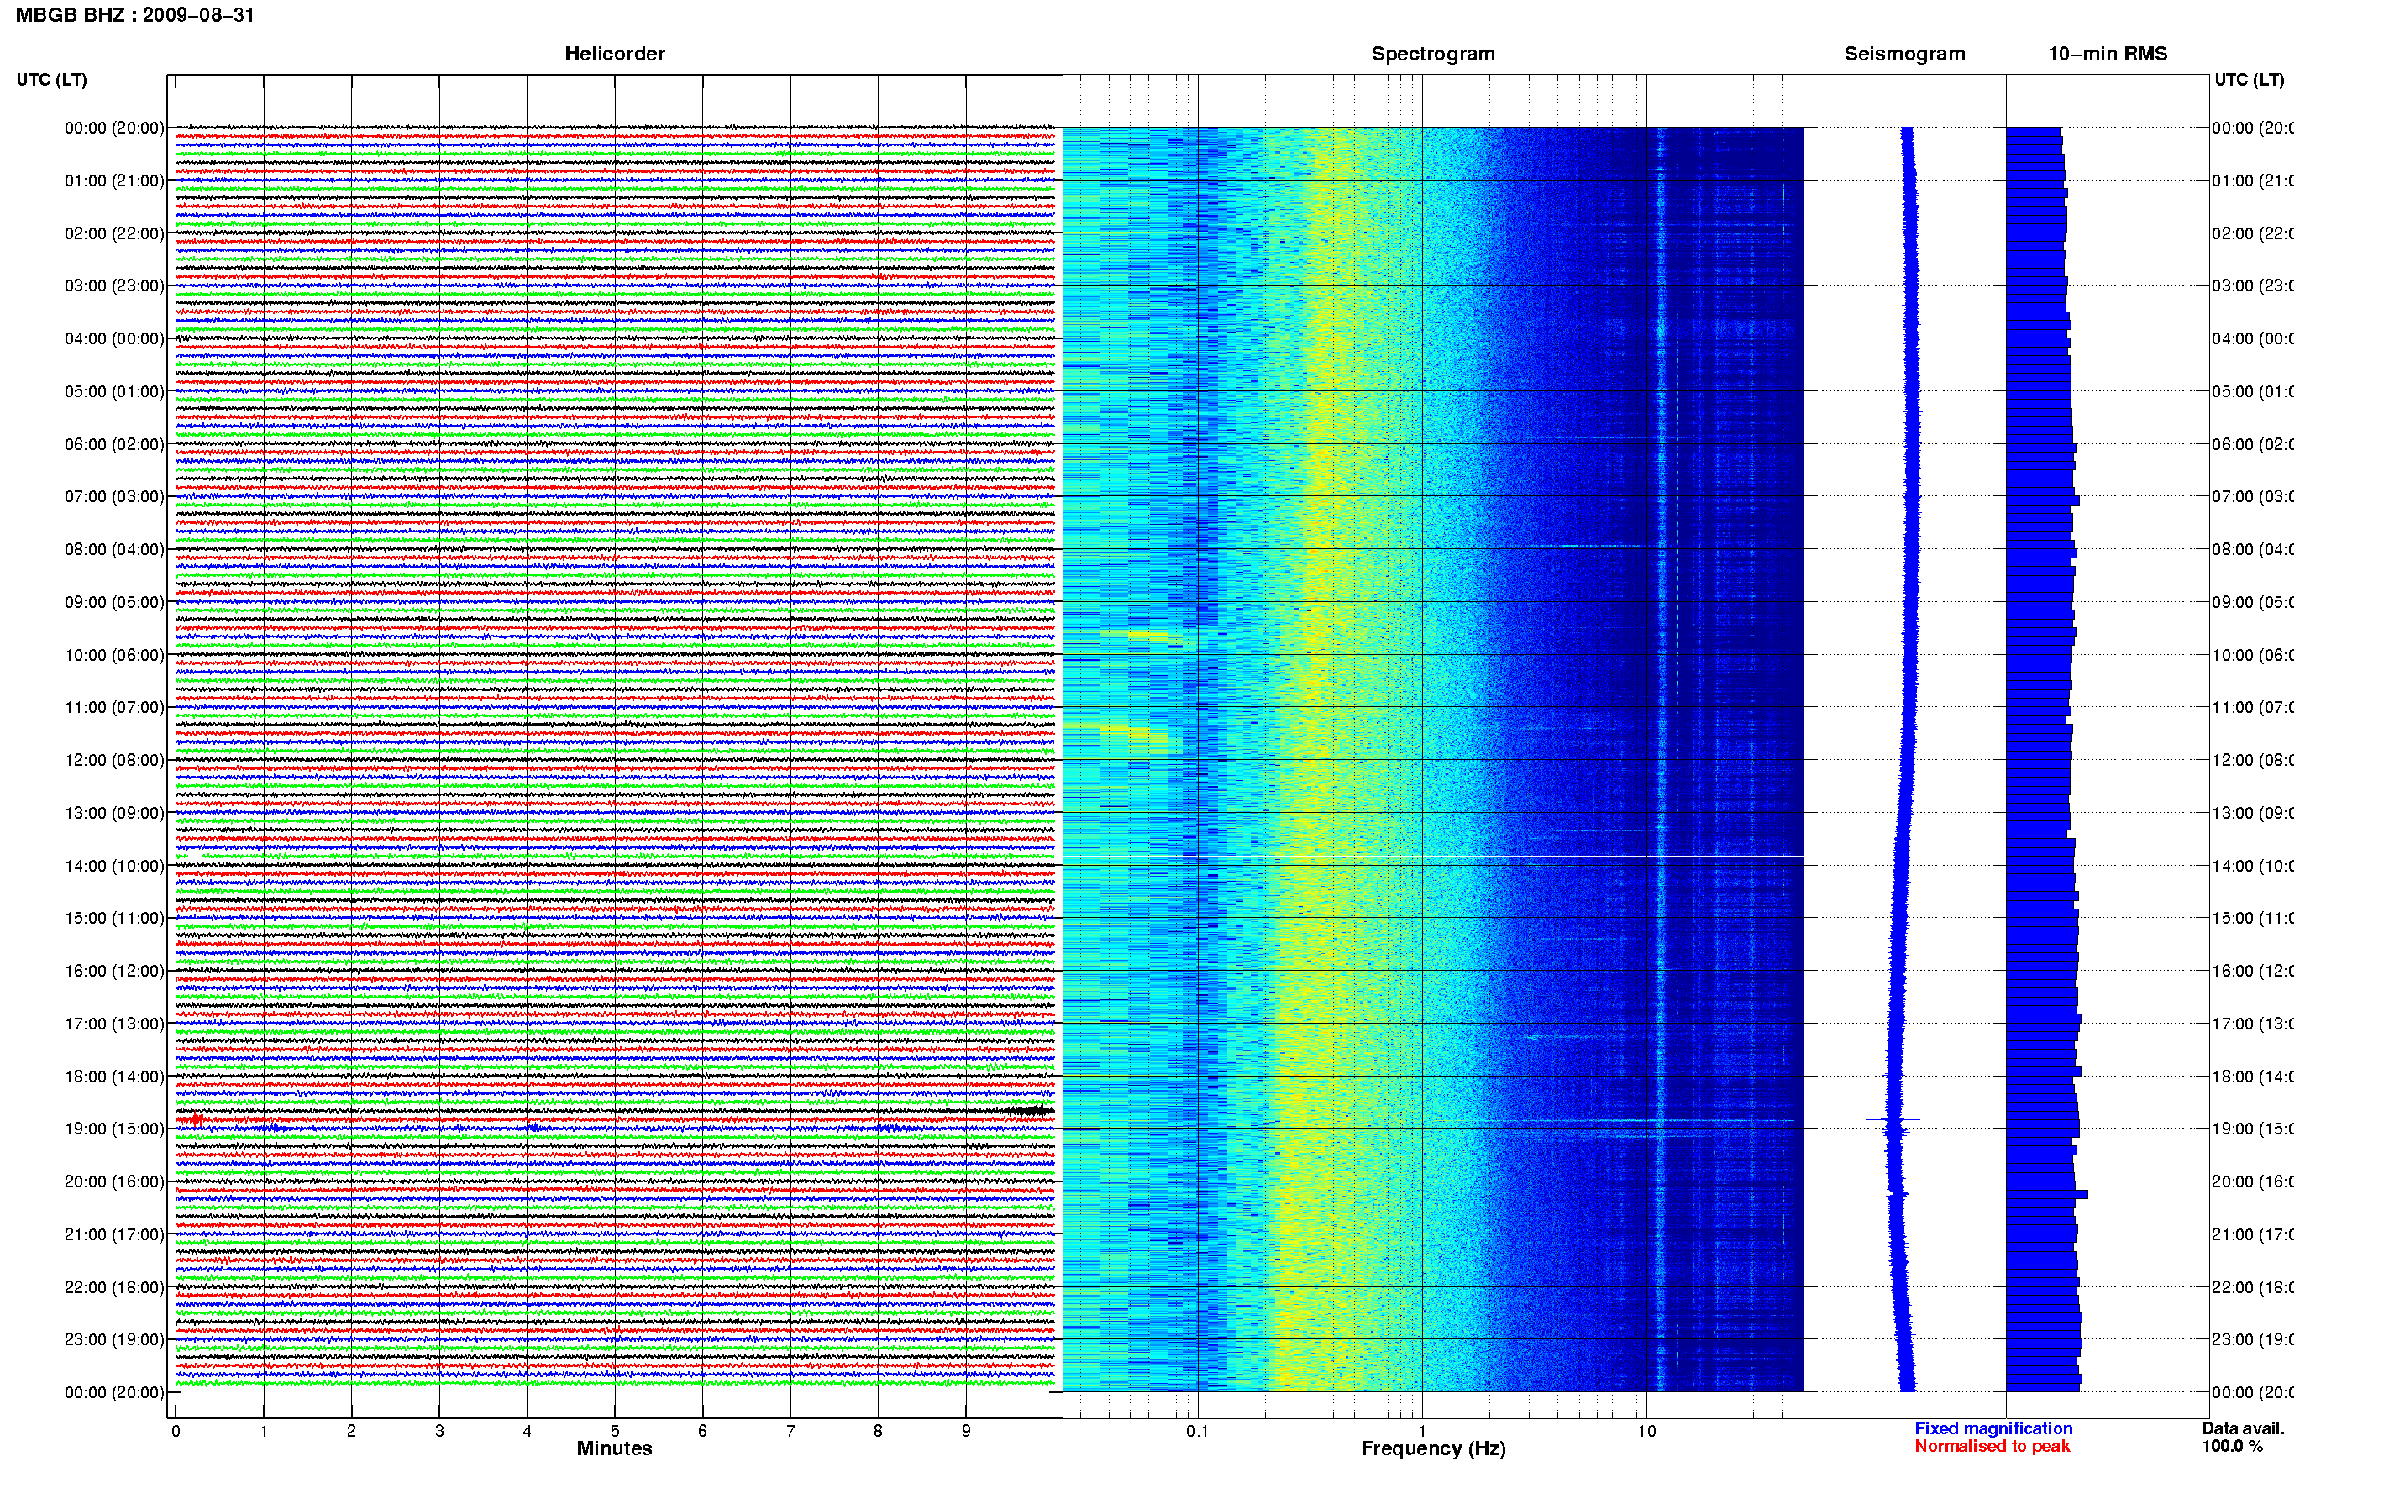The image size is (2389, 1493).
Task: Click the 'Spectrogram' panel heading
Action: tap(1433, 54)
